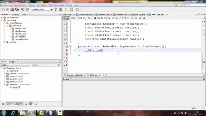Image resolution: width=206 pixels, height=116 pixels.
Task: Click the editor vertical scrollbar thumb
Action: tap(202, 61)
